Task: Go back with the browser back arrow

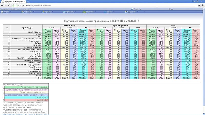Action: tap(2, 5)
